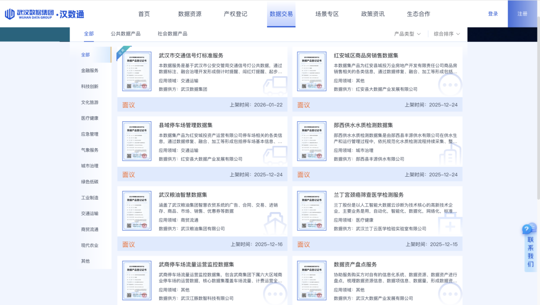This screenshot has height=305, width=540.
Task: Expand the 产品类型 dropdown
Action: pyautogui.click(x=407, y=34)
